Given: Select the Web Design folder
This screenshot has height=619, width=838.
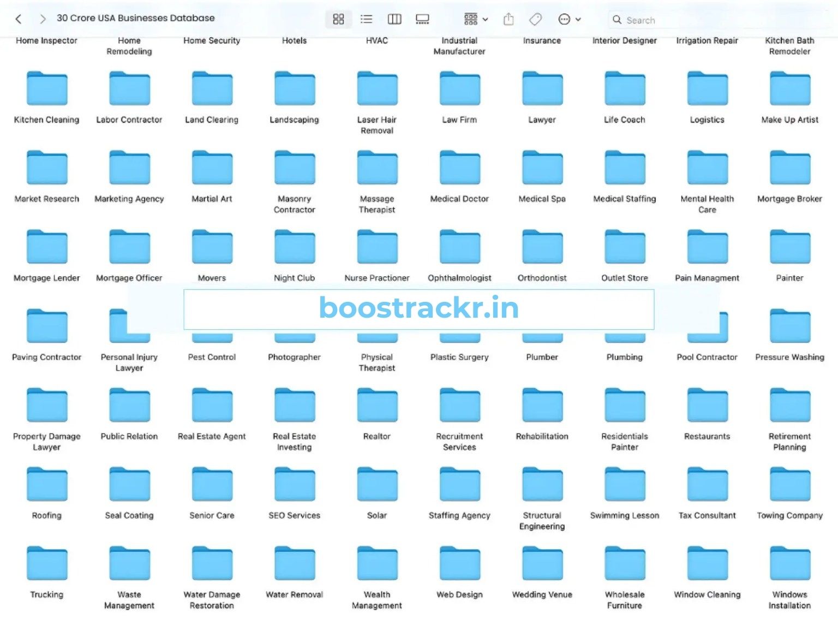Looking at the screenshot, I should pos(459,564).
